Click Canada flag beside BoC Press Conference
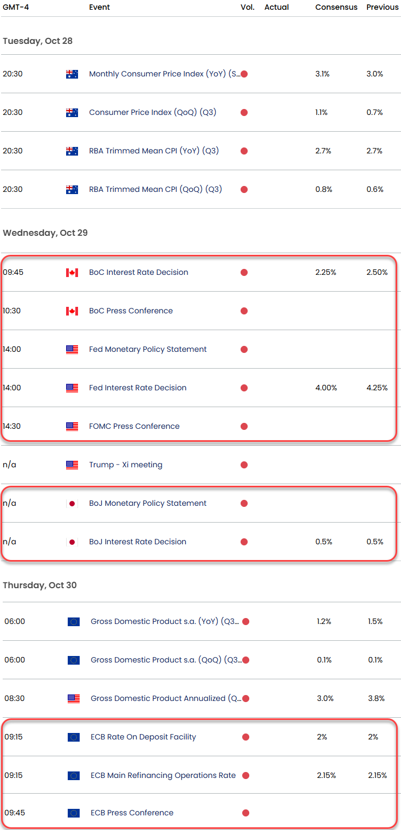Image resolution: width=401 pixels, height=830 pixels. click(x=72, y=311)
